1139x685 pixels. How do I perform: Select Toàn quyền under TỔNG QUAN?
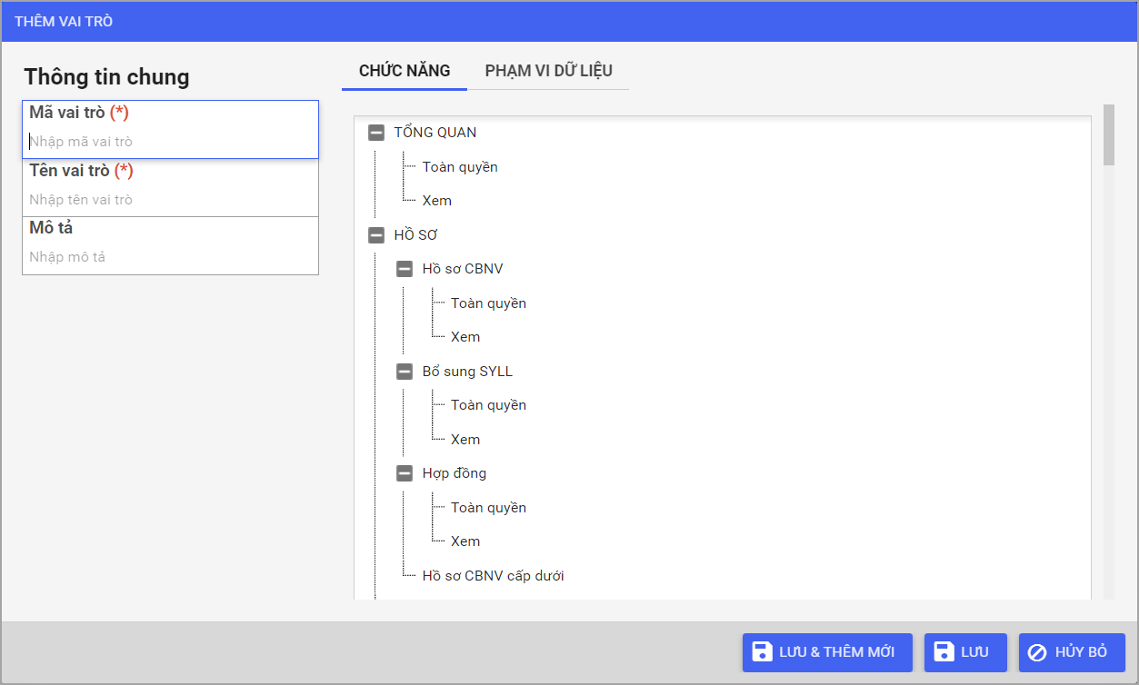tap(460, 167)
